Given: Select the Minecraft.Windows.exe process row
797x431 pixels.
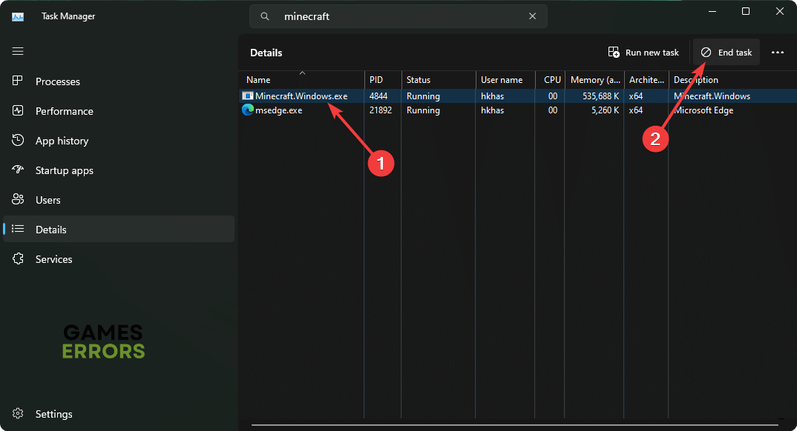Looking at the screenshot, I should (x=301, y=96).
